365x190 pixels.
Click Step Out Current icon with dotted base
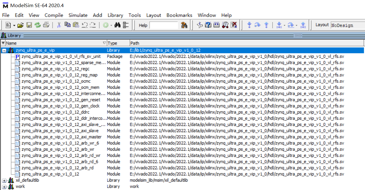tap(303, 25)
